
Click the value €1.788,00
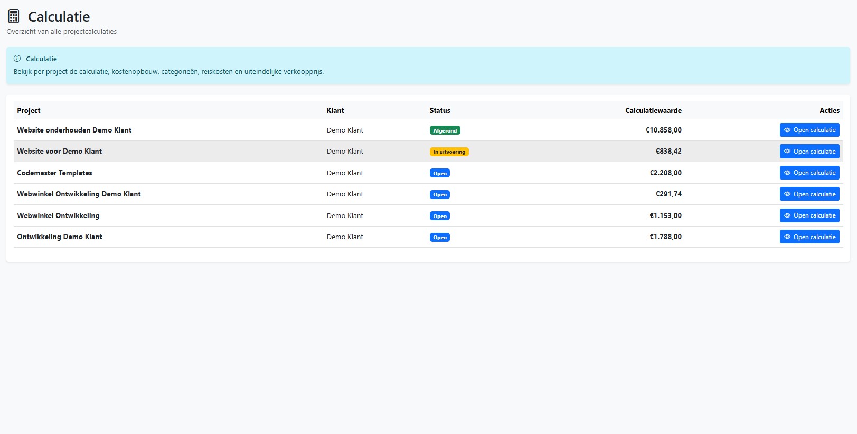(665, 237)
